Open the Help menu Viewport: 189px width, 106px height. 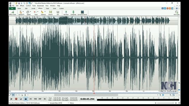(x=58, y=6)
